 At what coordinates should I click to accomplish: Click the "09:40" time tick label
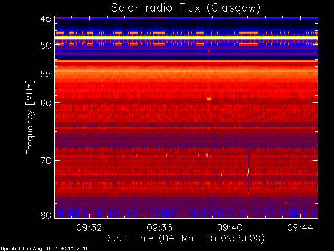point(230,227)
